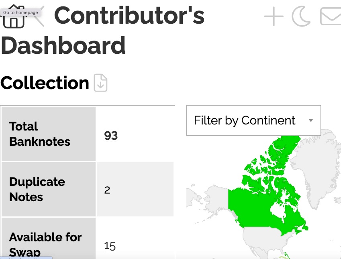Click the total banknotes value 93
This screenshot has height=259, width=341.
(x=111, y=136)
